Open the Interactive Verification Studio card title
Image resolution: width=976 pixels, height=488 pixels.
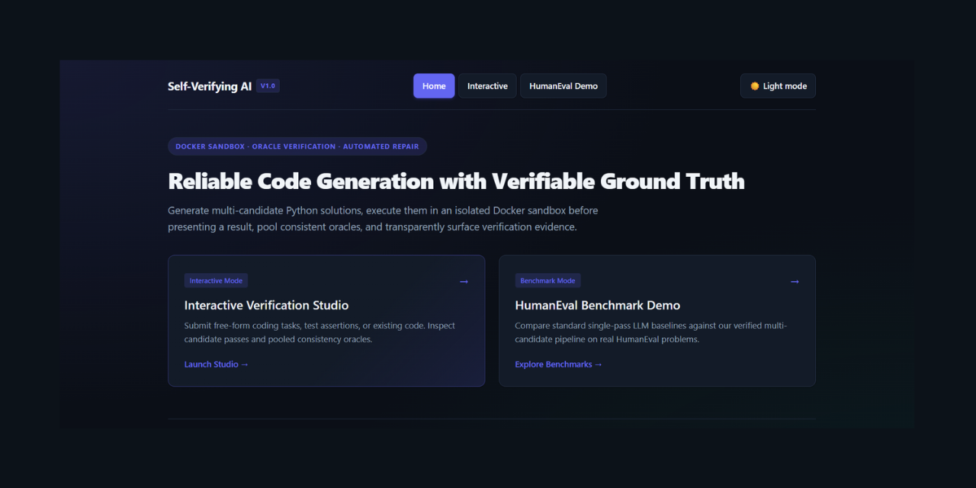click(266, 305)
